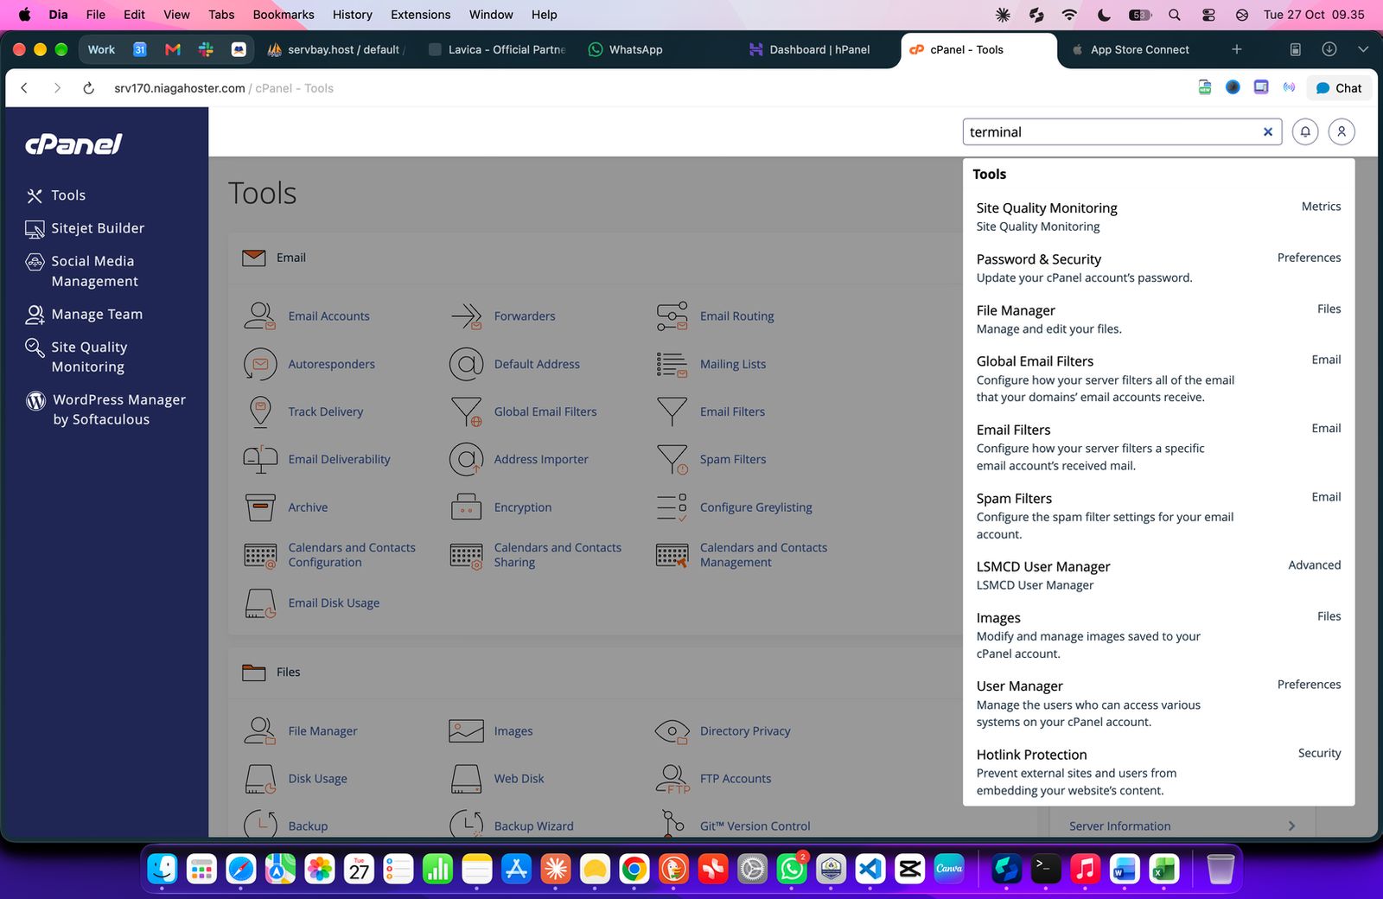Viewport: 1383px width, 899px height.
Task: Open the Email Deliverability mailbox icon
Action: [x=260, y=459]
